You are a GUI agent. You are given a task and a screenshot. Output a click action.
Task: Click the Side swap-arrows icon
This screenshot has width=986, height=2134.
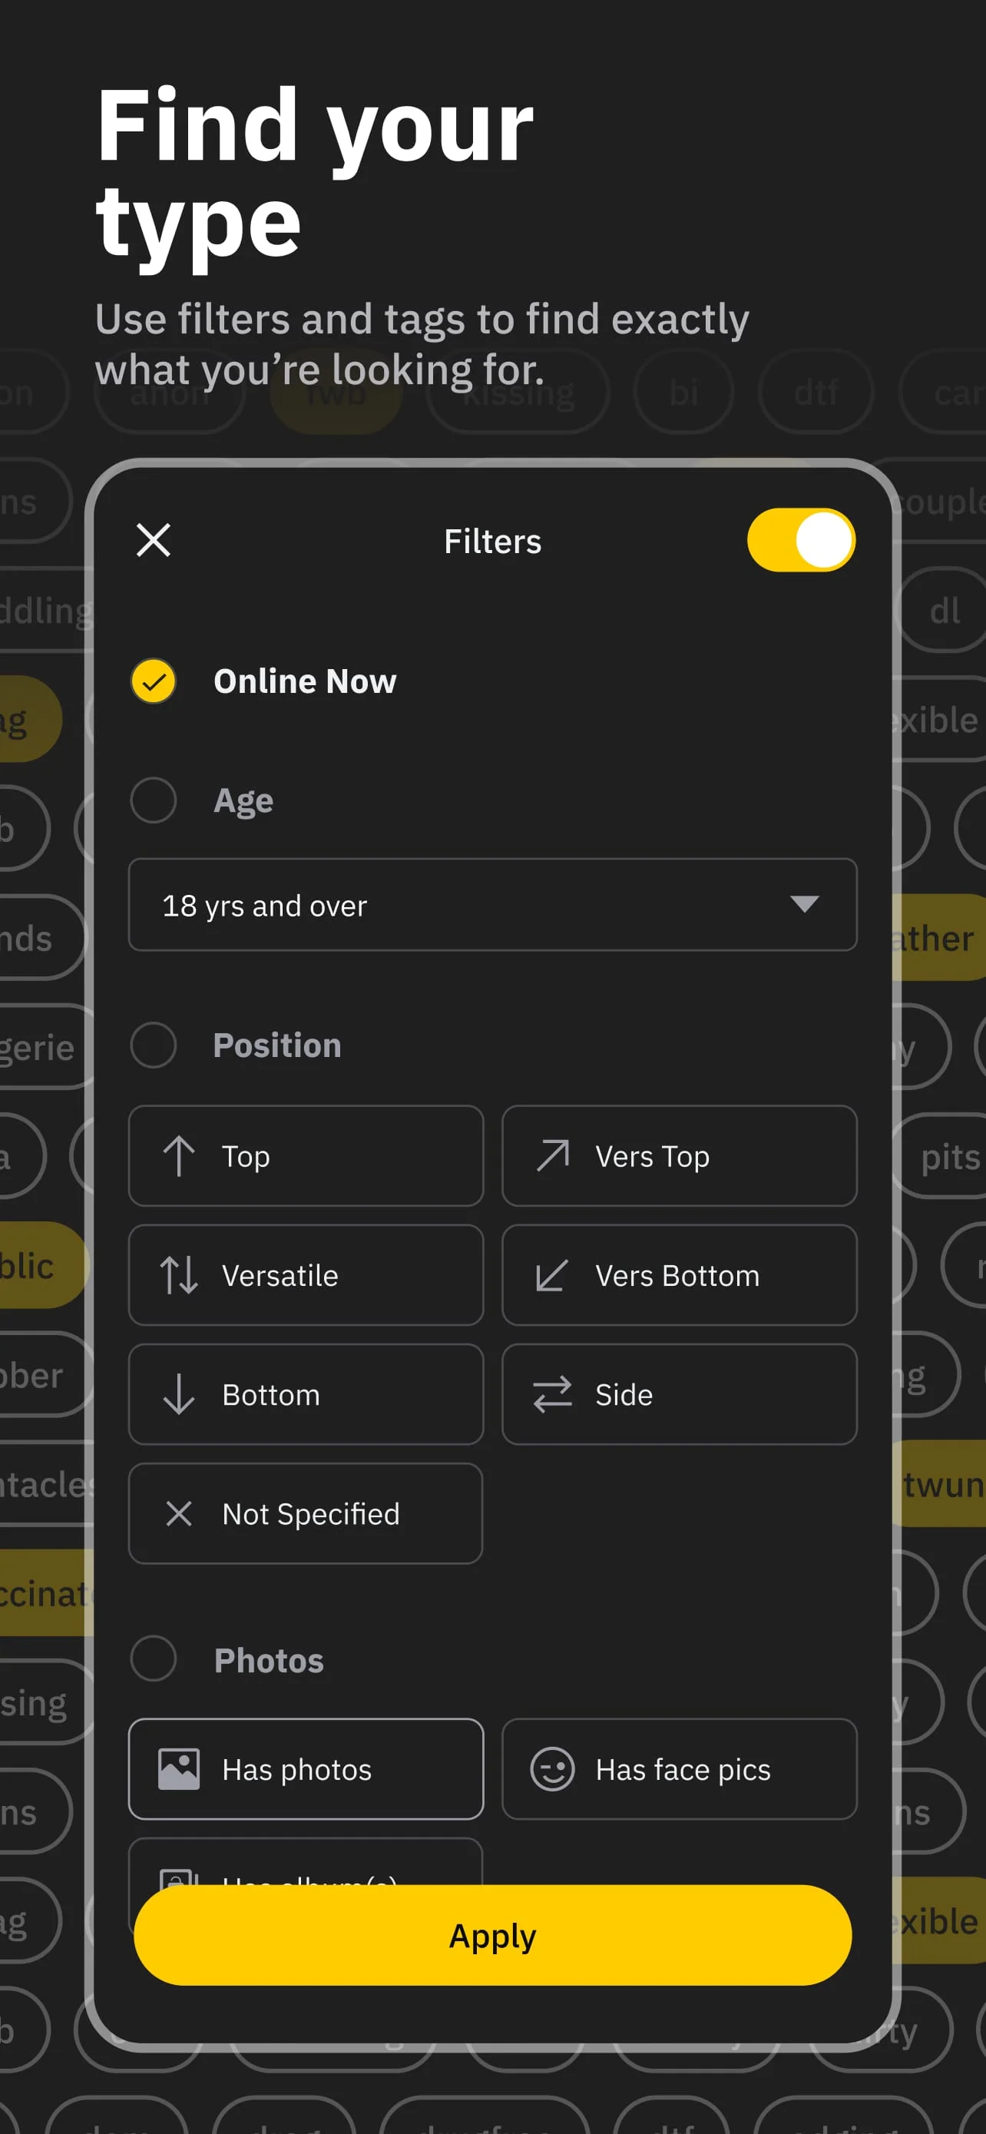pyautogui.click(x=552, y=1393)
